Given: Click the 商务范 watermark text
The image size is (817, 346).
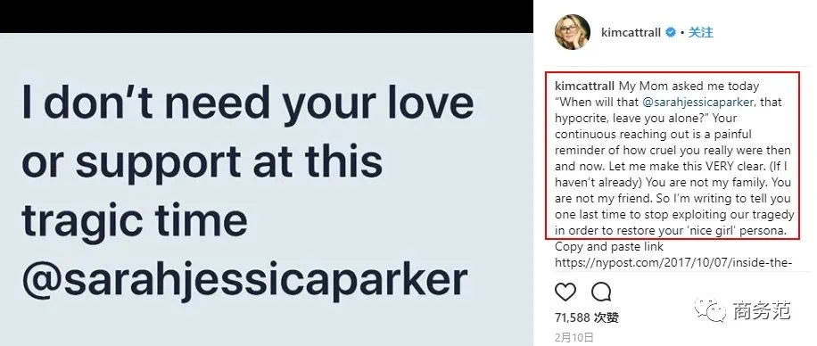Looking at the screenshot, I should (762, 310).
